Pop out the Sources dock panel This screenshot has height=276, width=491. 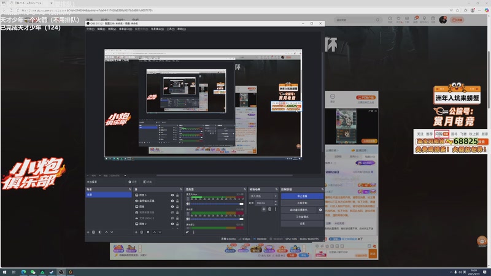coord(181,190)
